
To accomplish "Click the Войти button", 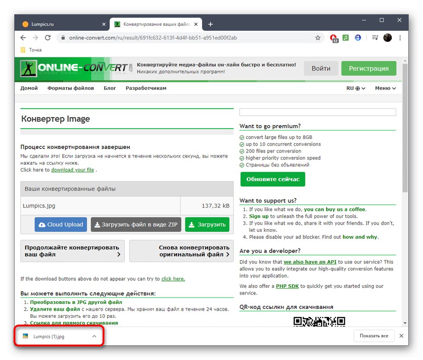I will coord(321,68).
